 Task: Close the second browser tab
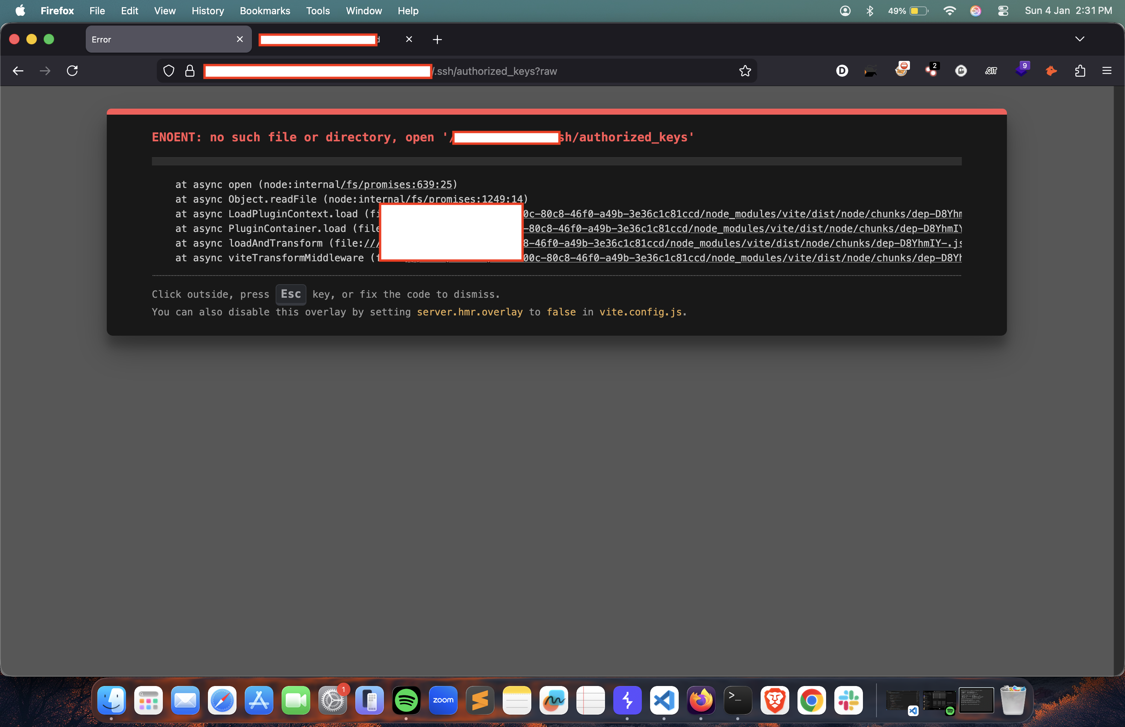pyautogui.click(x=409, y=39)
